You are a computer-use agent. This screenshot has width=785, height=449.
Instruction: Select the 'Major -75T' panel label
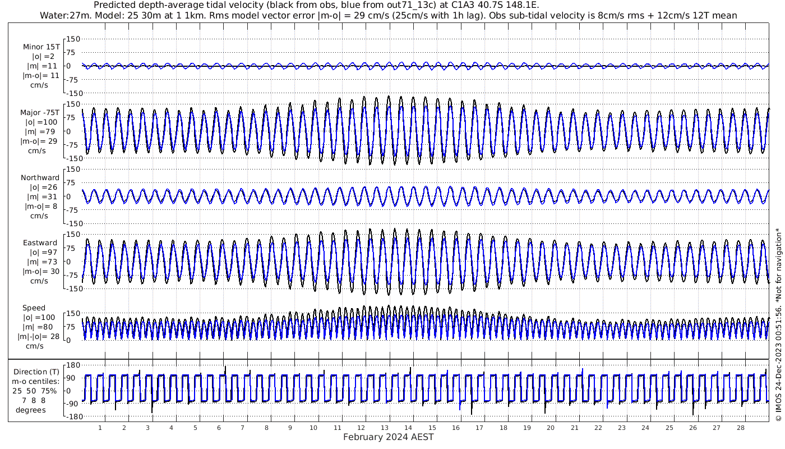[40, 112]
